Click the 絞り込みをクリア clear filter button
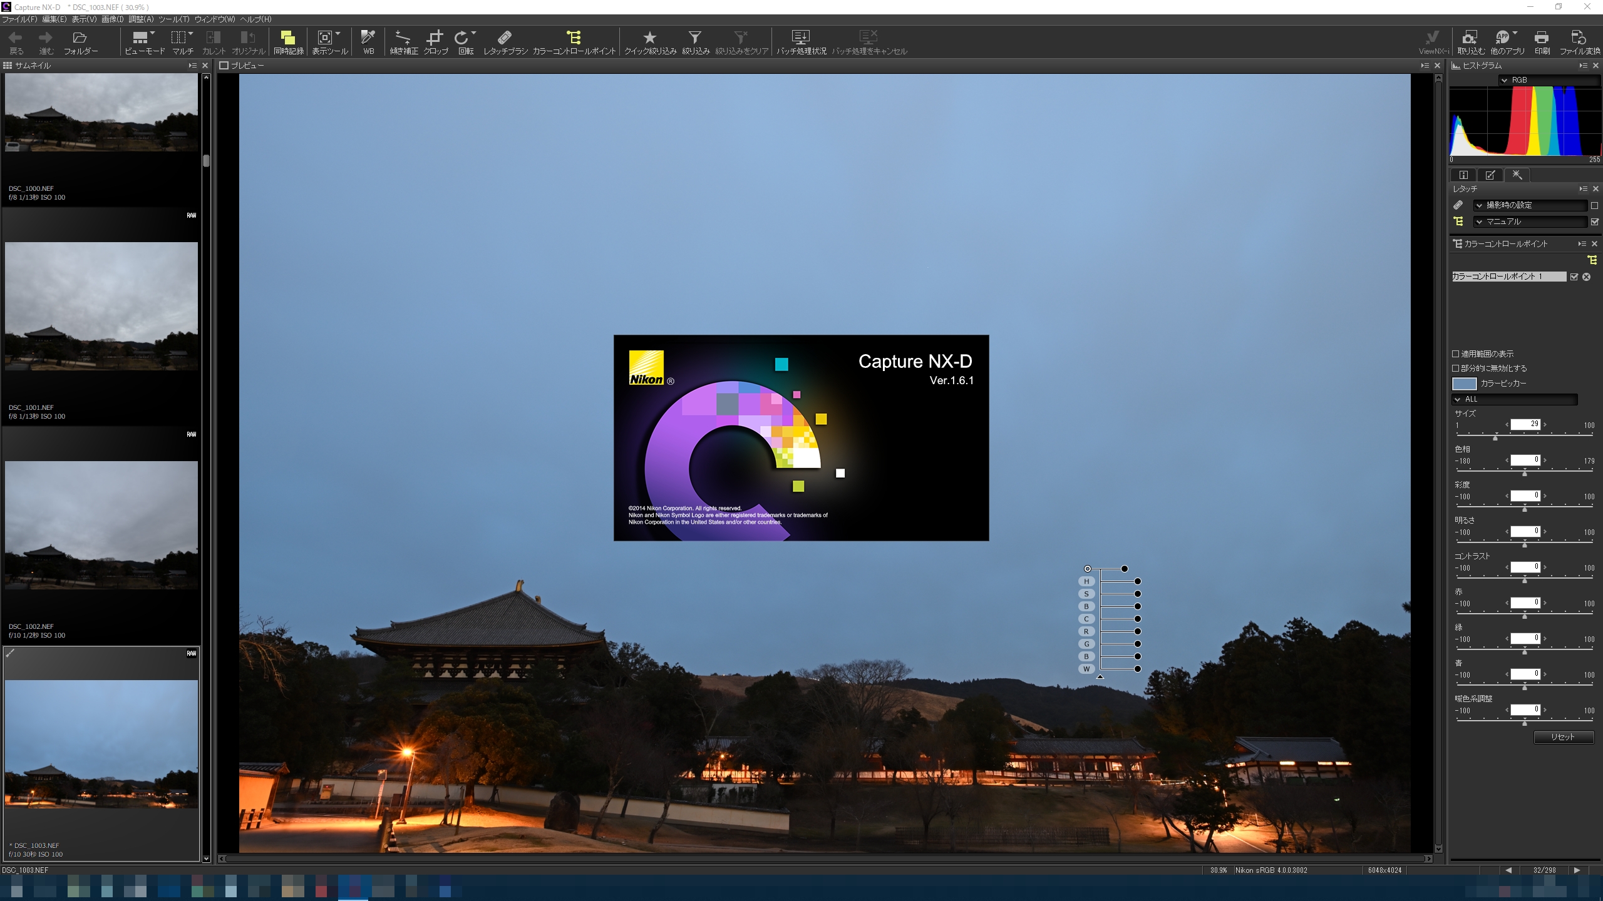Image resolution: width=1603 pixels, height=901 pixels. pos(741,43)
